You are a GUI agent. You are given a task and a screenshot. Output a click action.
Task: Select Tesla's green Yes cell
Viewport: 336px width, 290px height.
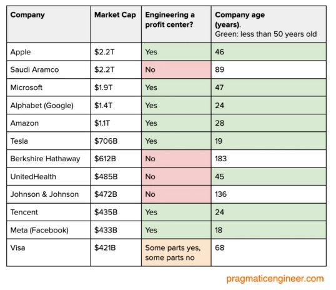click(x=176, y=141)
